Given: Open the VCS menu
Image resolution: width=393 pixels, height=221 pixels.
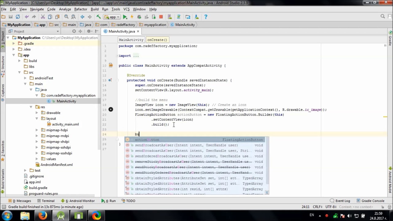Looking at the screenshot, I should (x=126, y=9).
